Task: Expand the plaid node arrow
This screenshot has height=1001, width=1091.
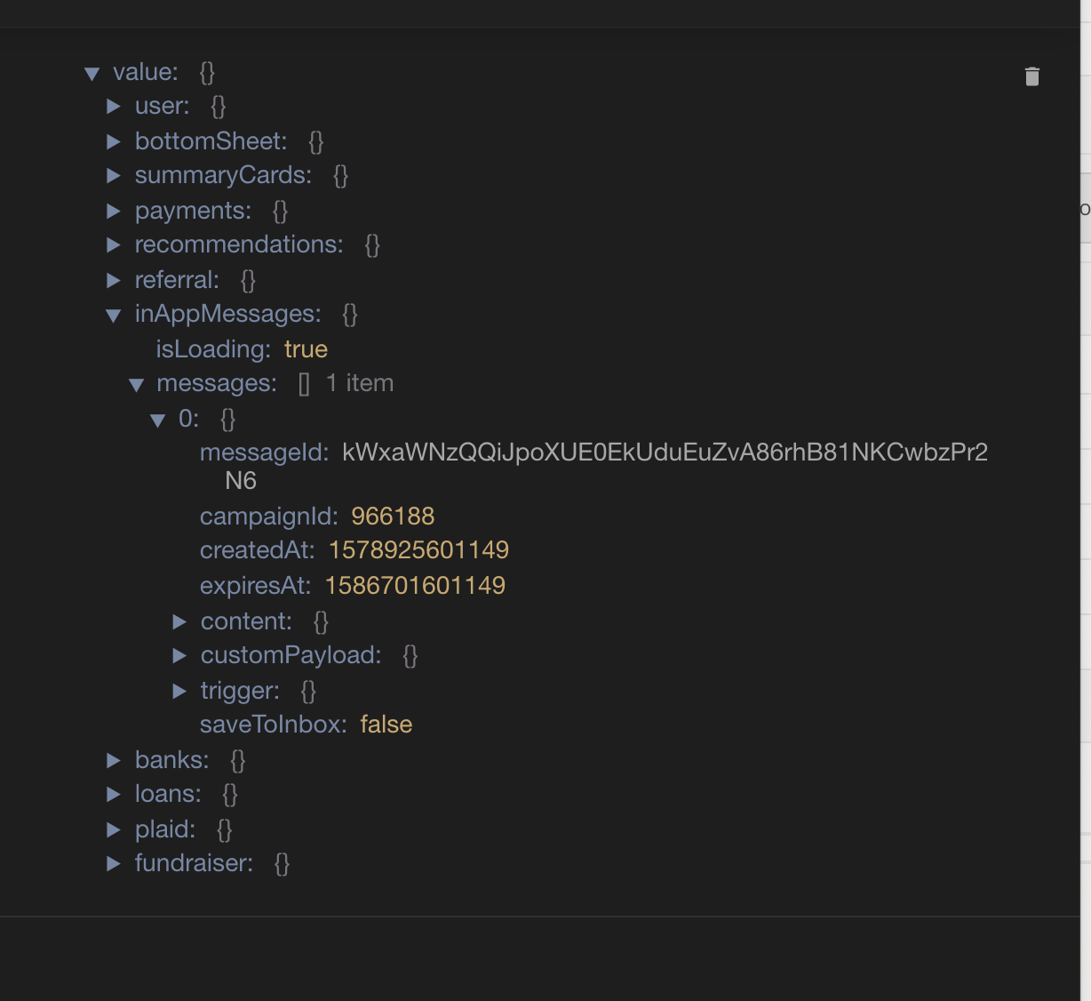Action: click(x=114, y=829)
